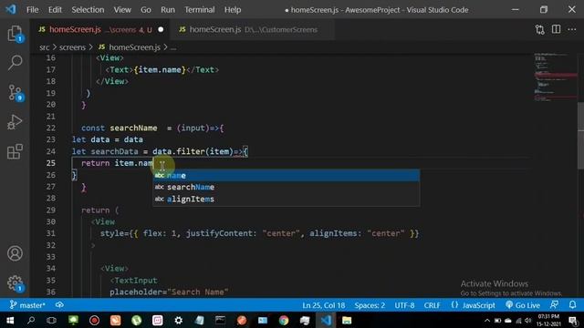Screen dimensions: 584x328
Task: Publish changes via cloud sync icon
Action: 59,305
